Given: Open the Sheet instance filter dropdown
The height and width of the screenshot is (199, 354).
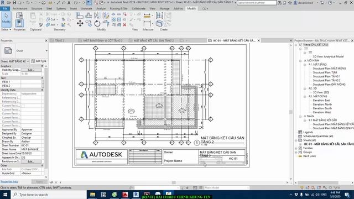Looking at the screenshot, I should point(28,61).
